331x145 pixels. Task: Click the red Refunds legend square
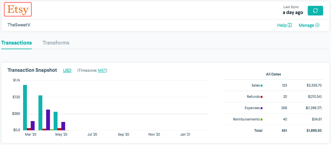tap(261, 97)
